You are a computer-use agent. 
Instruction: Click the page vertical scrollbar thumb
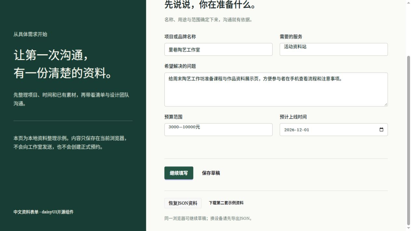[408, 140]
